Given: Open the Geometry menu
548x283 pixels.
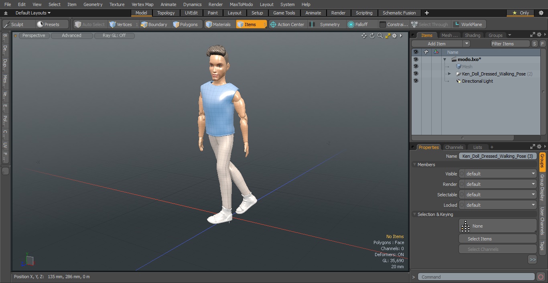Looking at the screenshot, I should pyautogui.click(x=93, y=4).
